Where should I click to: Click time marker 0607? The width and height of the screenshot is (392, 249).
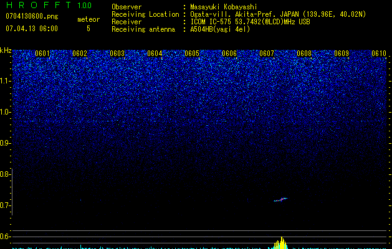pyautogui.click(x=267, y=54)
